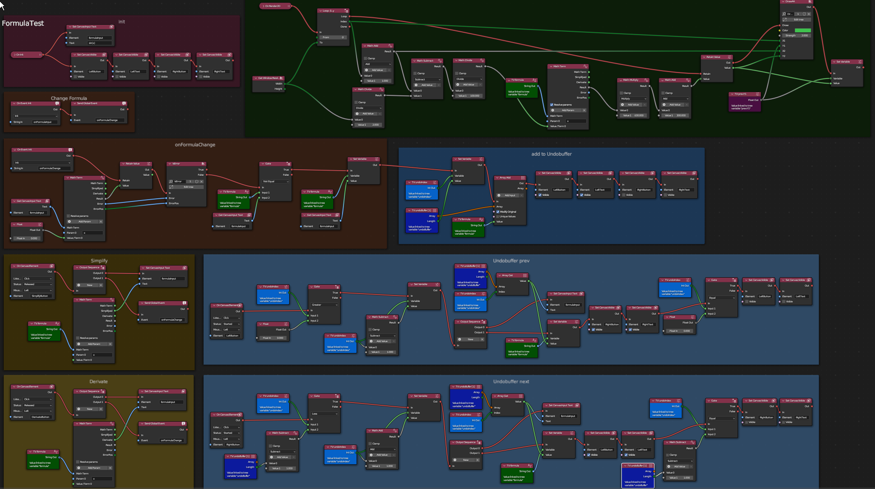The height and width of the screenshot is (489, 875).
Task: Click the Loop node header icon
Action: tap(346, 11)
